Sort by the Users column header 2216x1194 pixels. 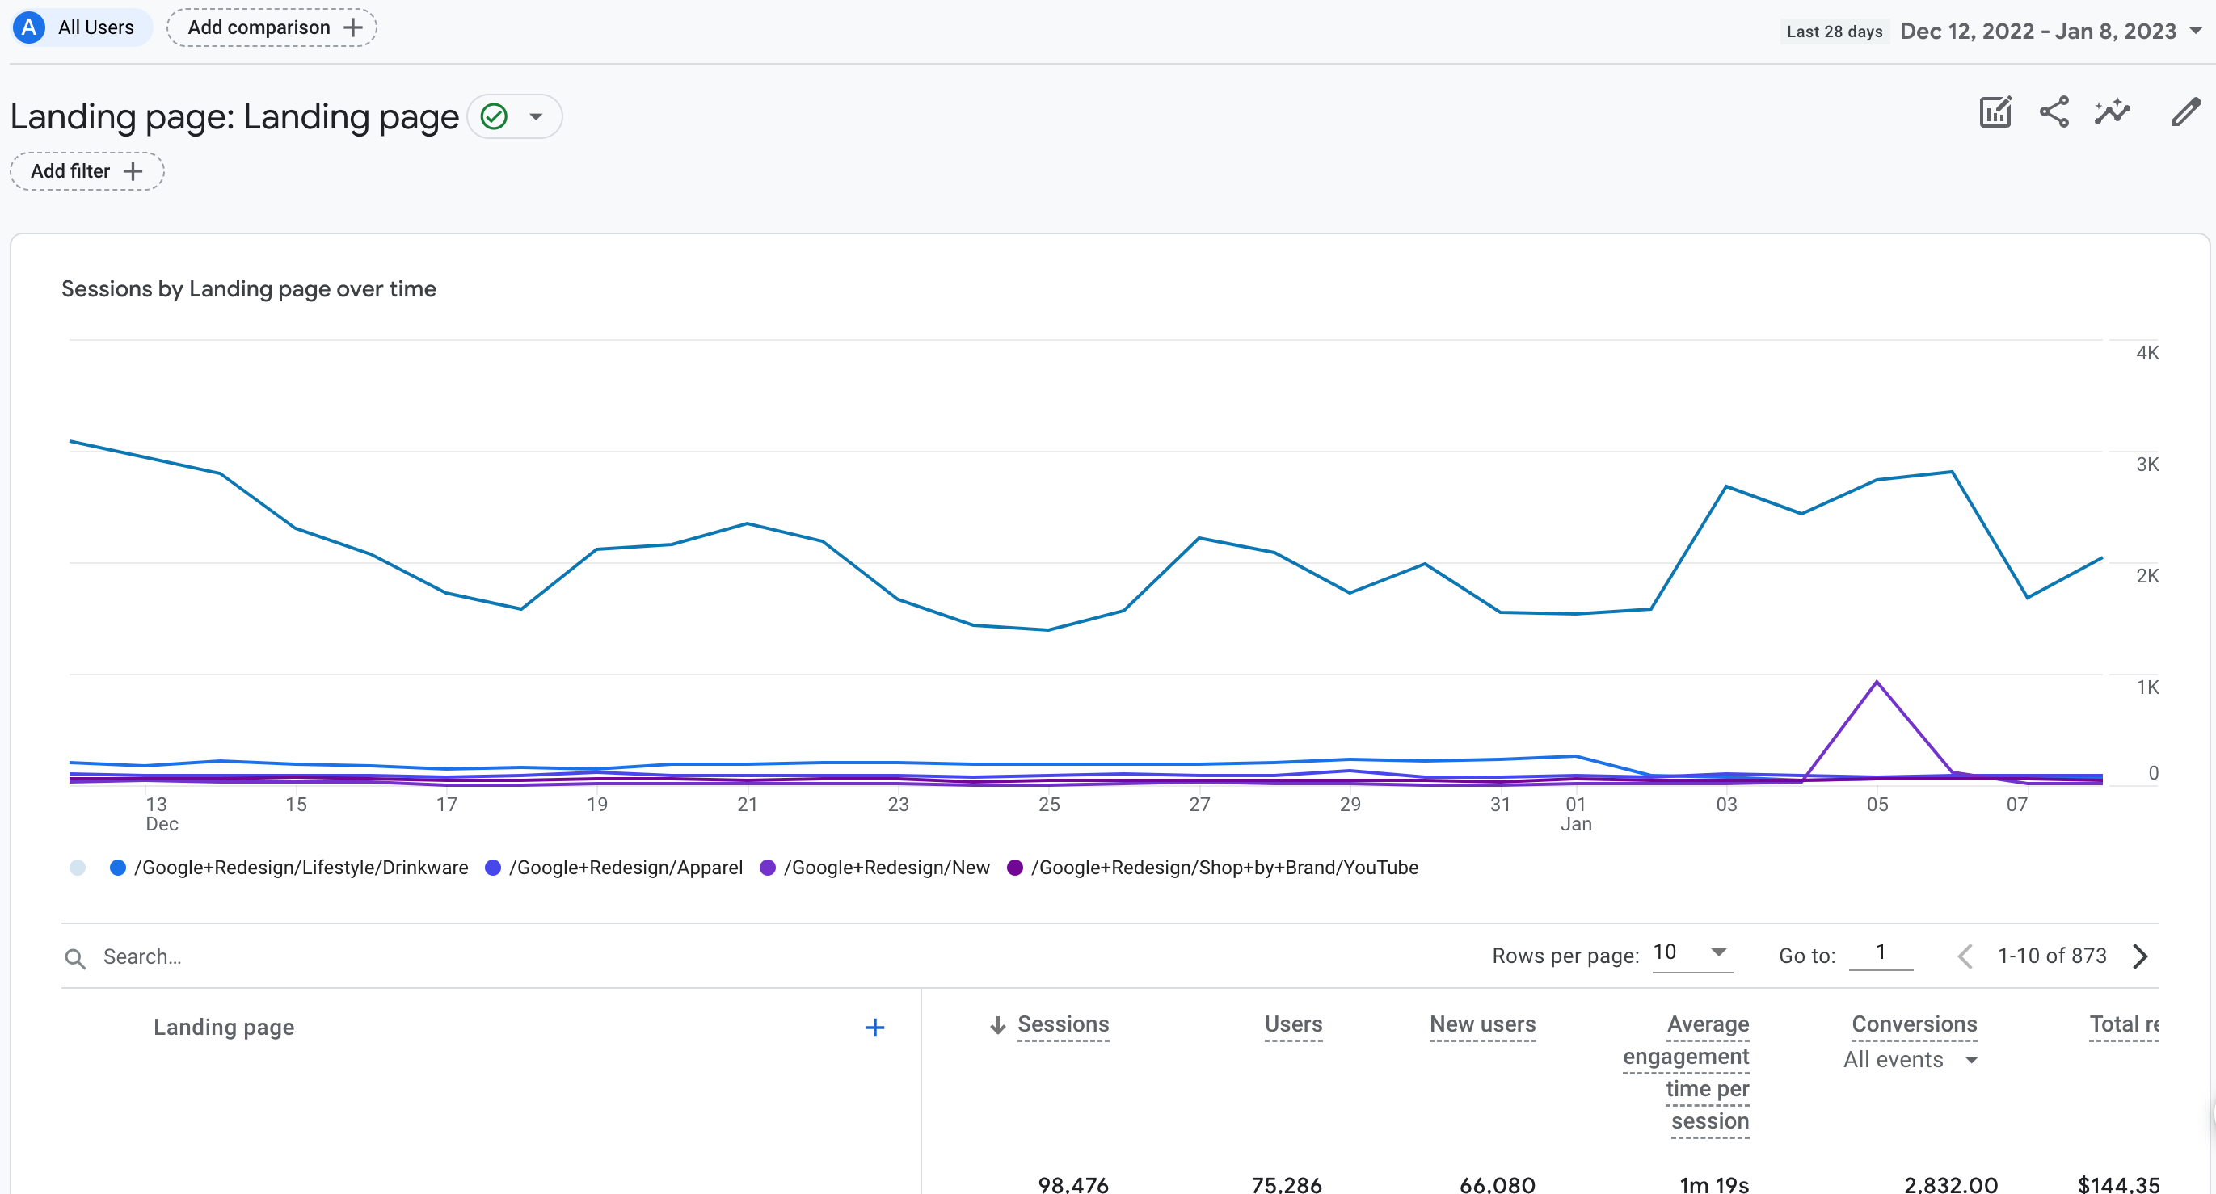tap(1293, 1024)
